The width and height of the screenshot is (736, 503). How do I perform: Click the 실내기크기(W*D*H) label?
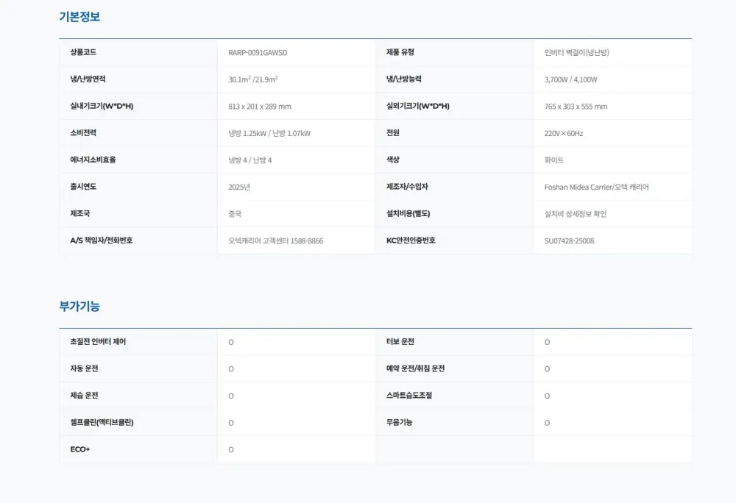click(x=102, y=106)
